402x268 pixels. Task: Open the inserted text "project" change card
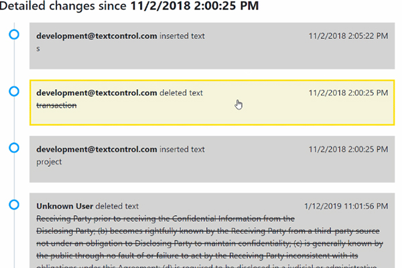(212, 159)
